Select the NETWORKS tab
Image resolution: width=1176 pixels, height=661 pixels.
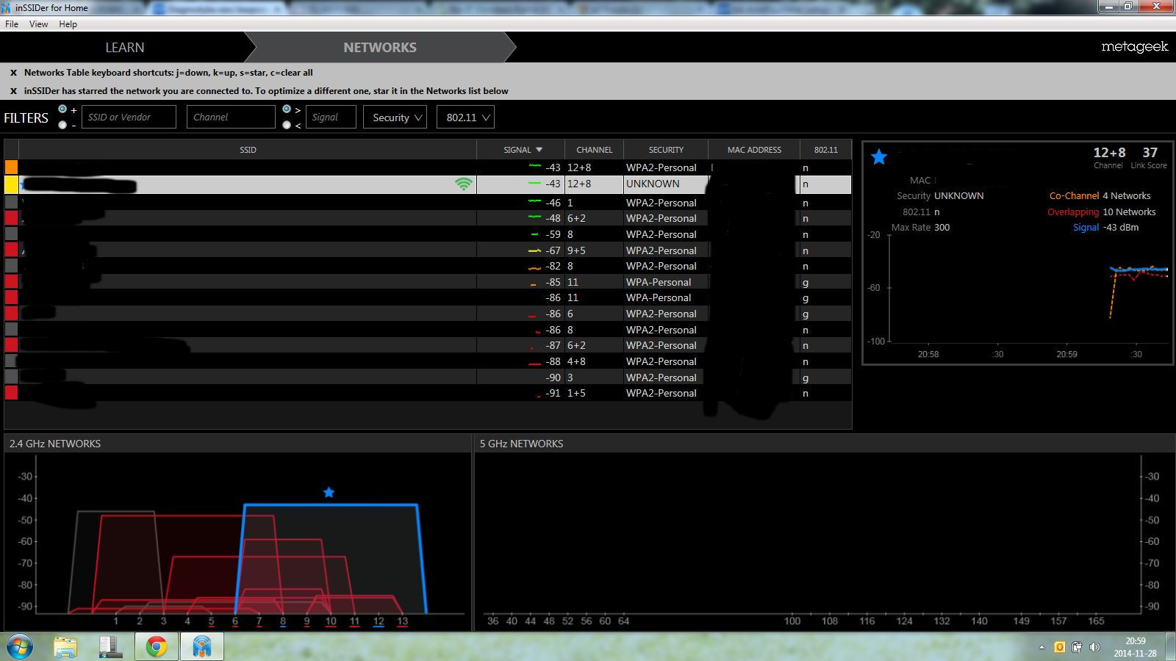pos(380,48)
